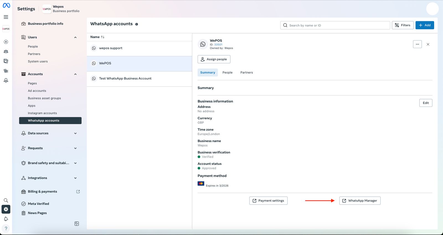Open Meta Verified
Image resolution: width=443 pixels, height=235 pixels.
38,204
